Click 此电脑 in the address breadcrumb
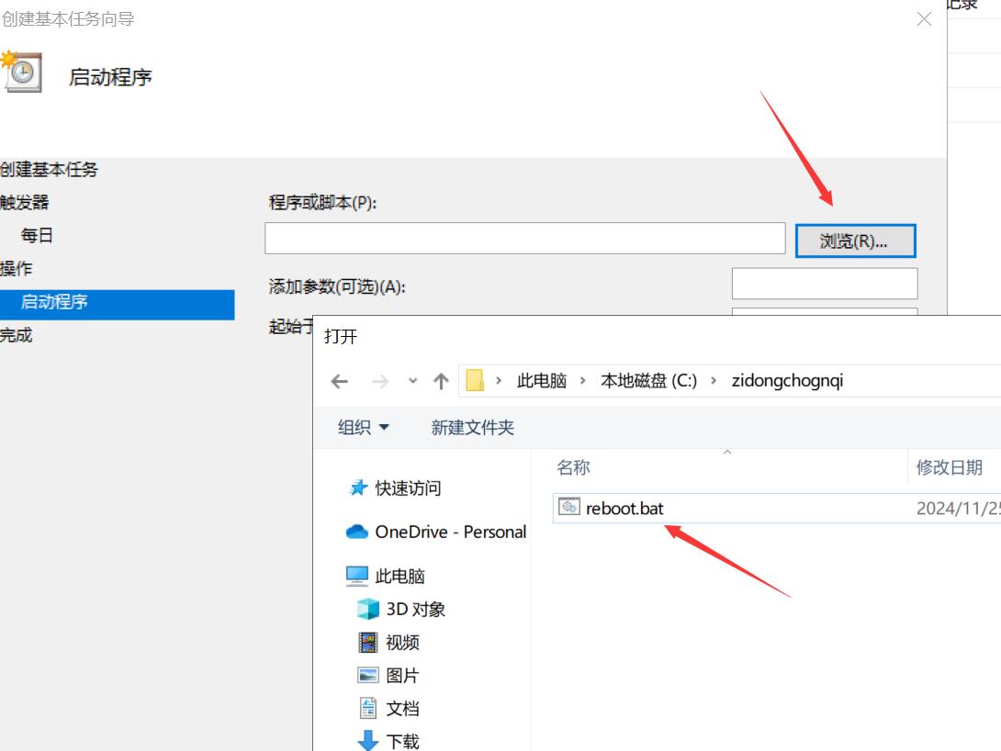The height and width of the screenshot is (751, 1001). (x=541, y=381)
